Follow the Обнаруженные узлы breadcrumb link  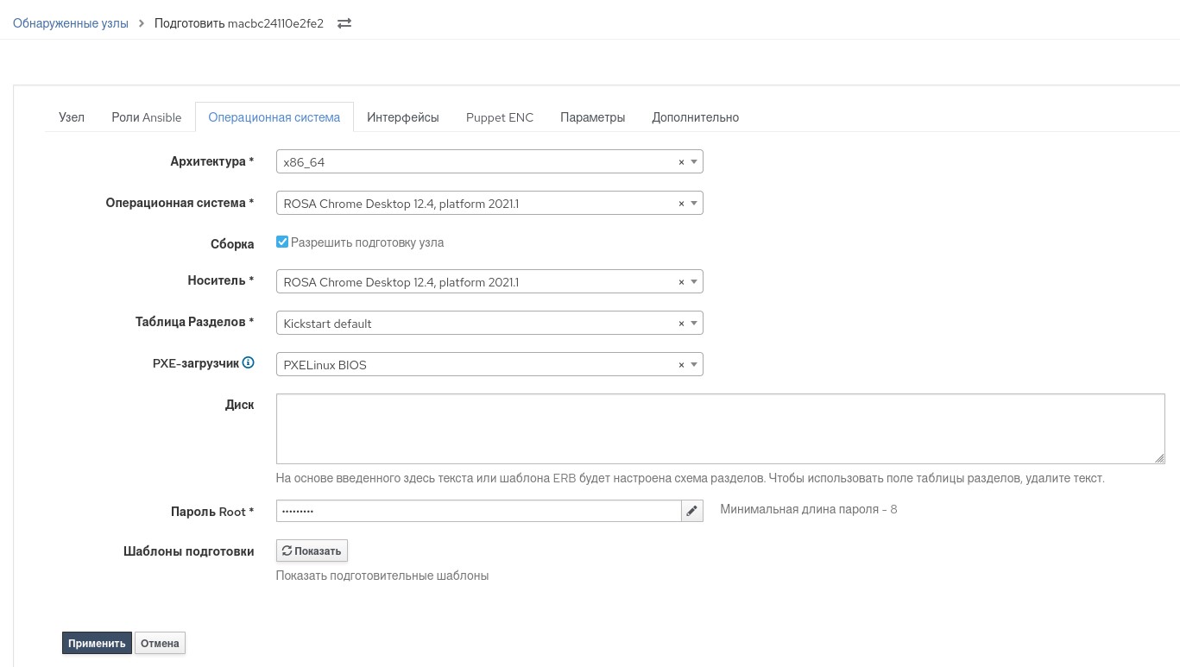70,23
